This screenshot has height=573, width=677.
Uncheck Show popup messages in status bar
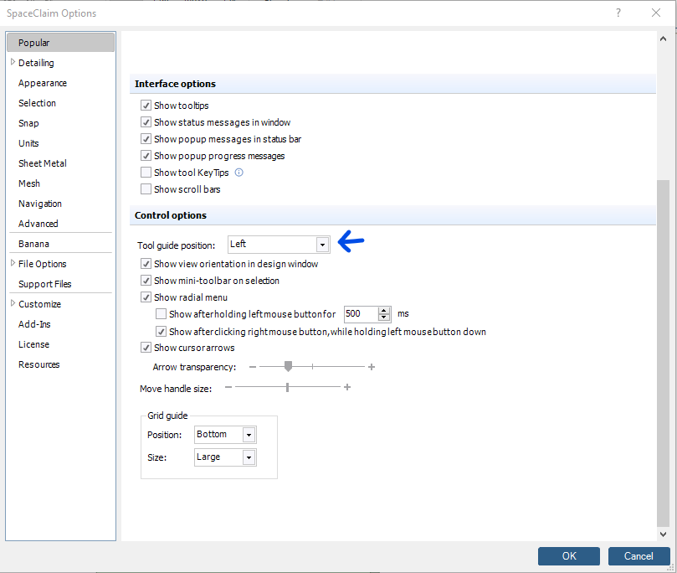click(146, 139)
